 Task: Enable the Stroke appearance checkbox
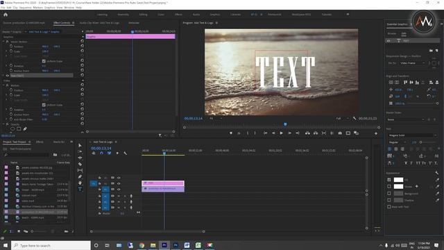[389, 187]
